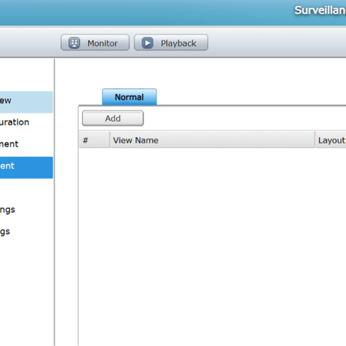Click the Layout column header
This screenshot has height=346, width=346.
tap(331, 140)
